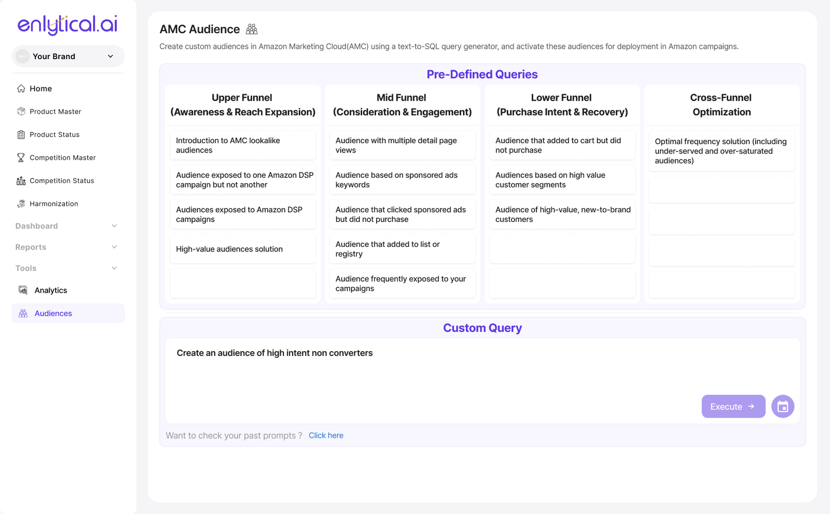Click the Pre-Defined Queries title

(x=482, y=74)
